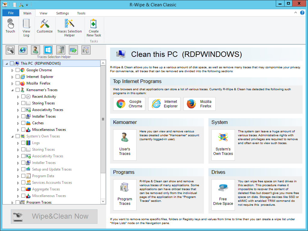Click the tree scrollbar down arrow
This screenshot has height=231, width=308.
pos(103,201)
